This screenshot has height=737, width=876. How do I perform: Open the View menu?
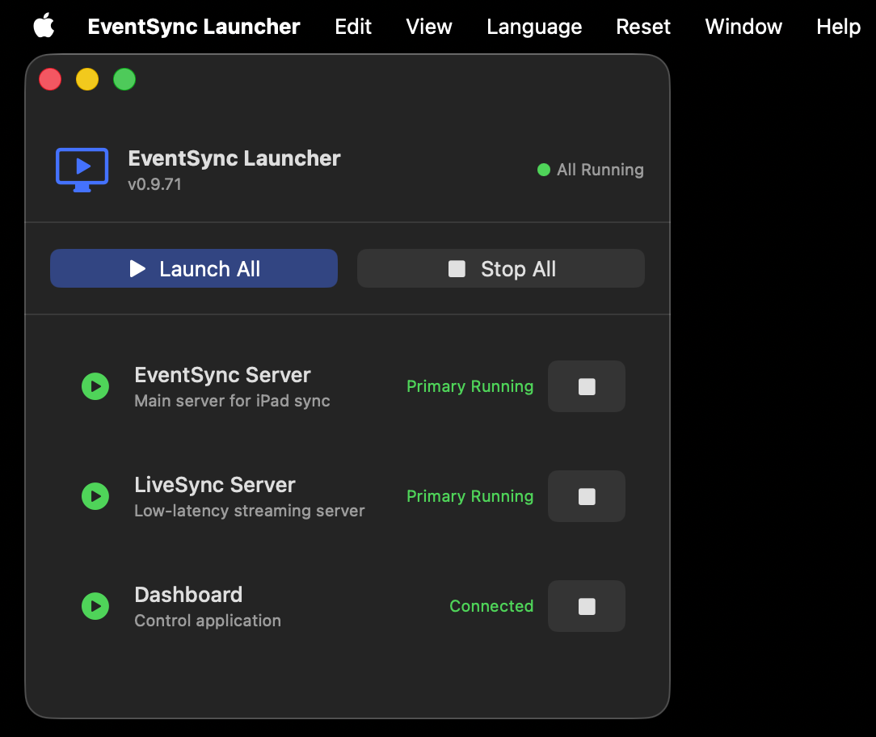(428, 26)
